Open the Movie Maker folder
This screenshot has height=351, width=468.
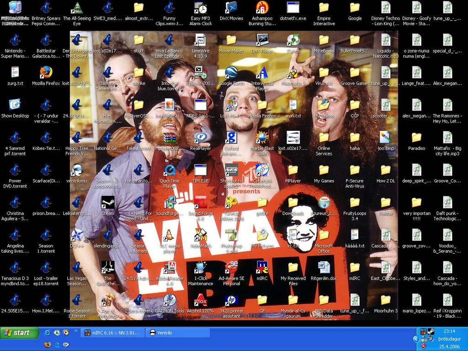[x=231, y=43]
